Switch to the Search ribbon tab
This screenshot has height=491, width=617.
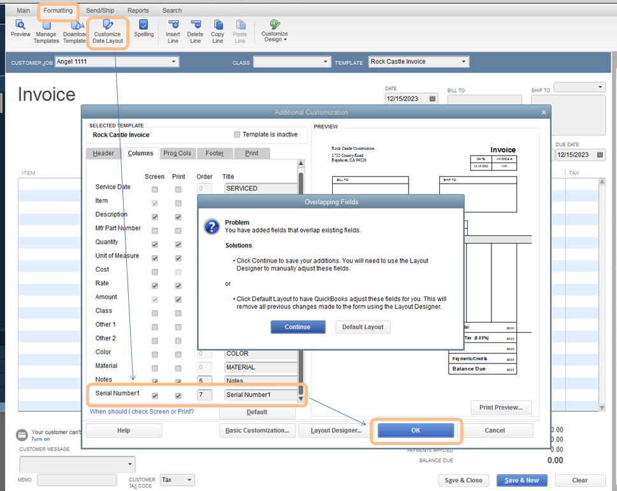[172, 10]
